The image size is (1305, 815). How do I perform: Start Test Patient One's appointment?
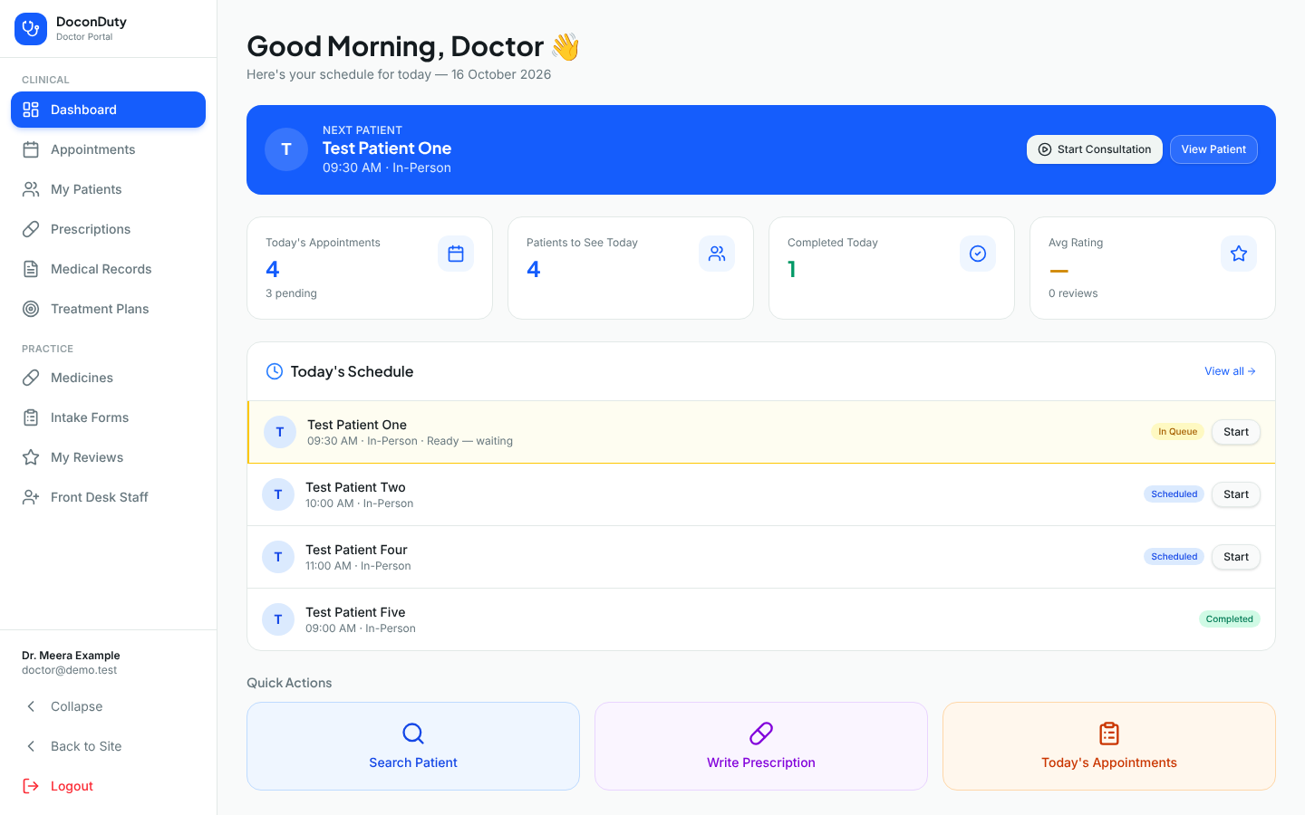1236,432
